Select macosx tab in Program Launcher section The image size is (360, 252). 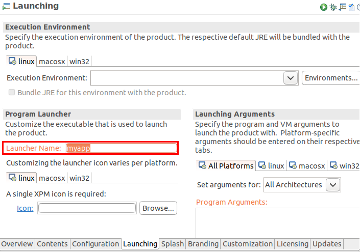click(52, 178)
